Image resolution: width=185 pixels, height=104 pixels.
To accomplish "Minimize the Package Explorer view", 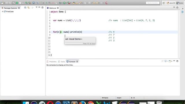I will (x=39, y=7).
